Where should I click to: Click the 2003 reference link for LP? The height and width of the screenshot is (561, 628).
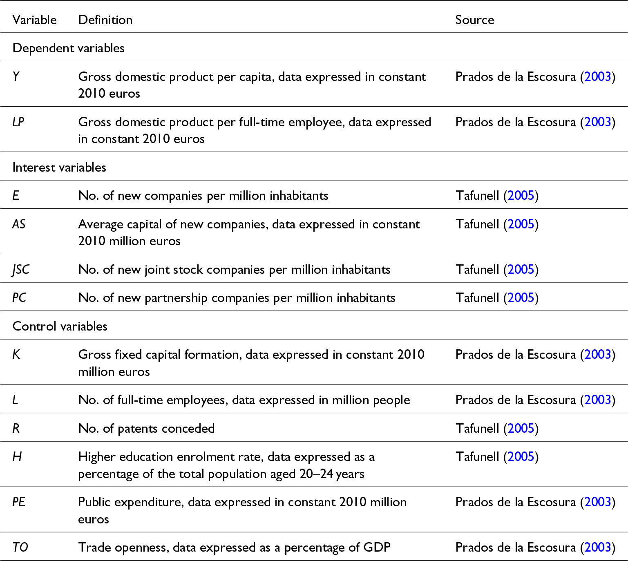click(597, 122)
